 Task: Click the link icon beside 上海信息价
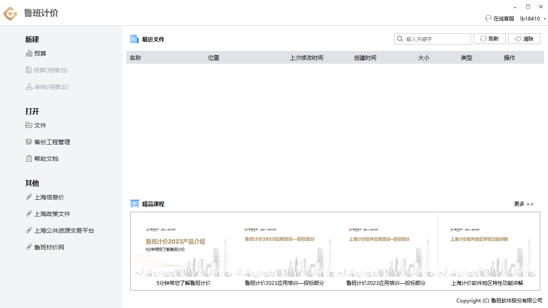click(x=29, y=197)
